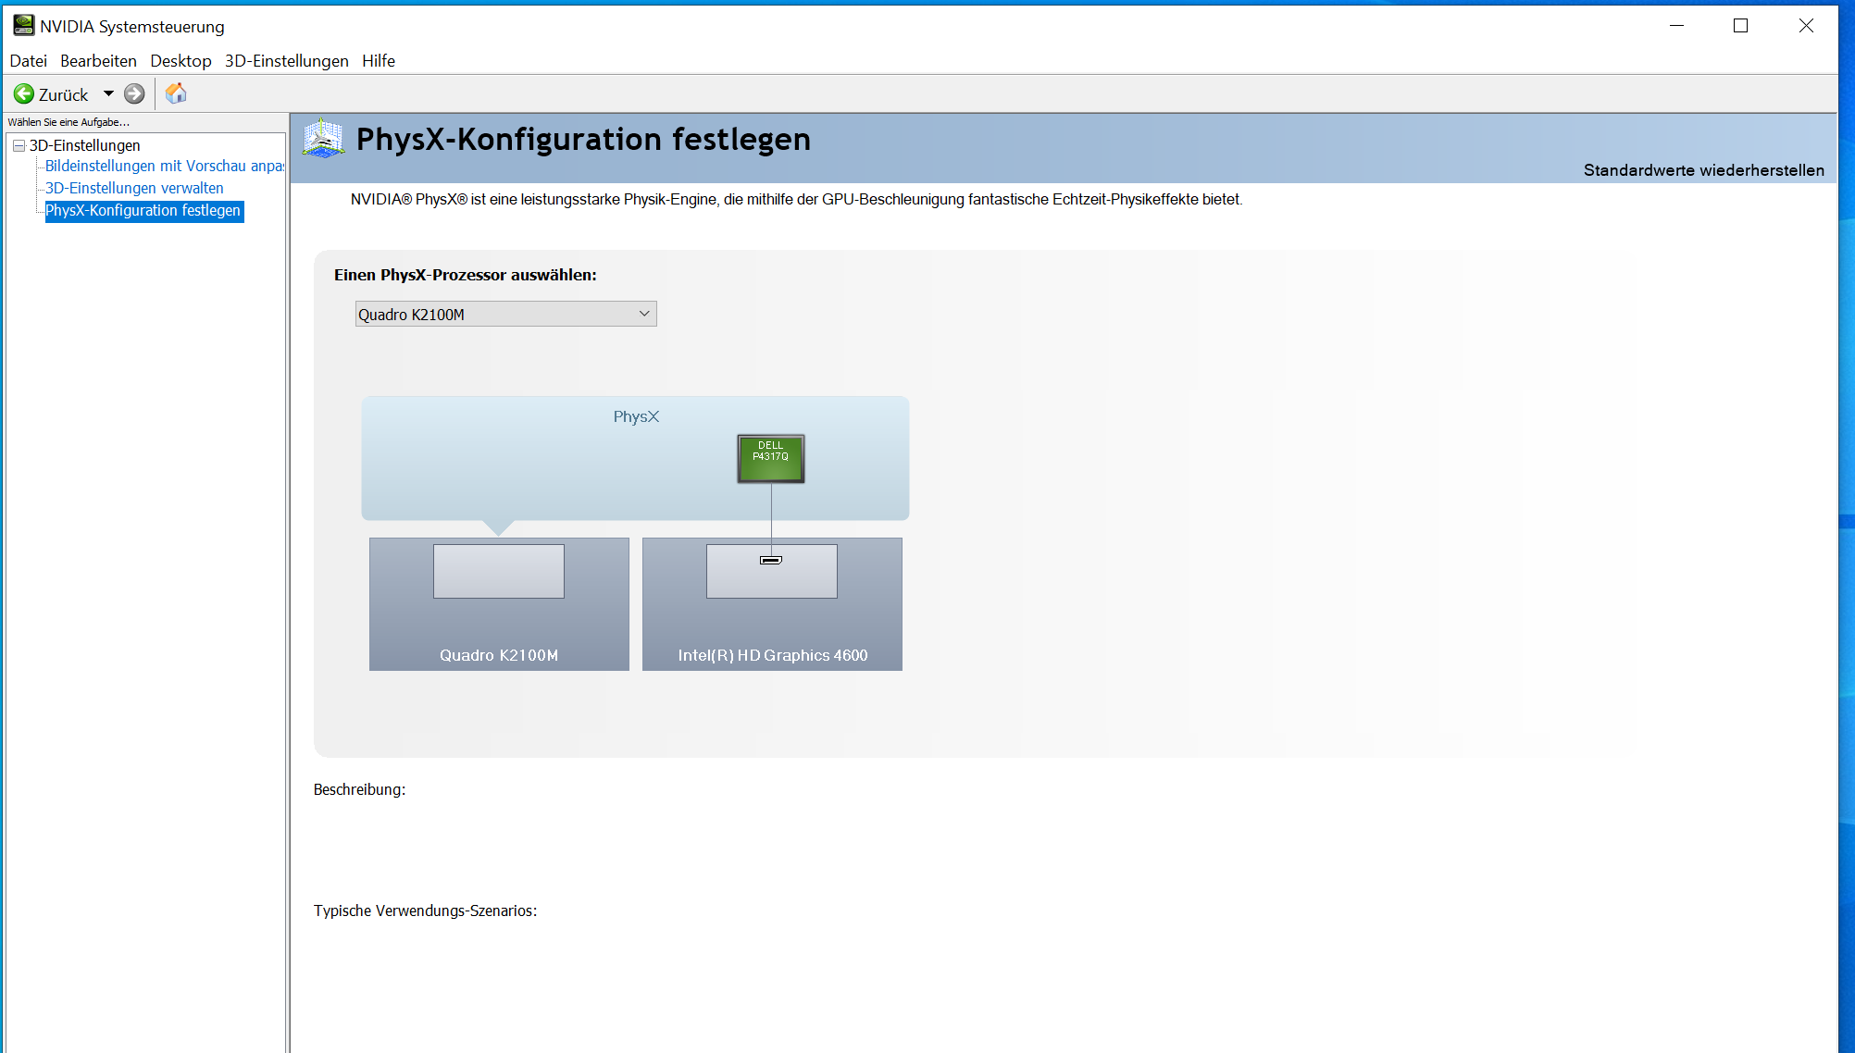Open 3D-Einstellungen verwalten

(x=134, y=189)
